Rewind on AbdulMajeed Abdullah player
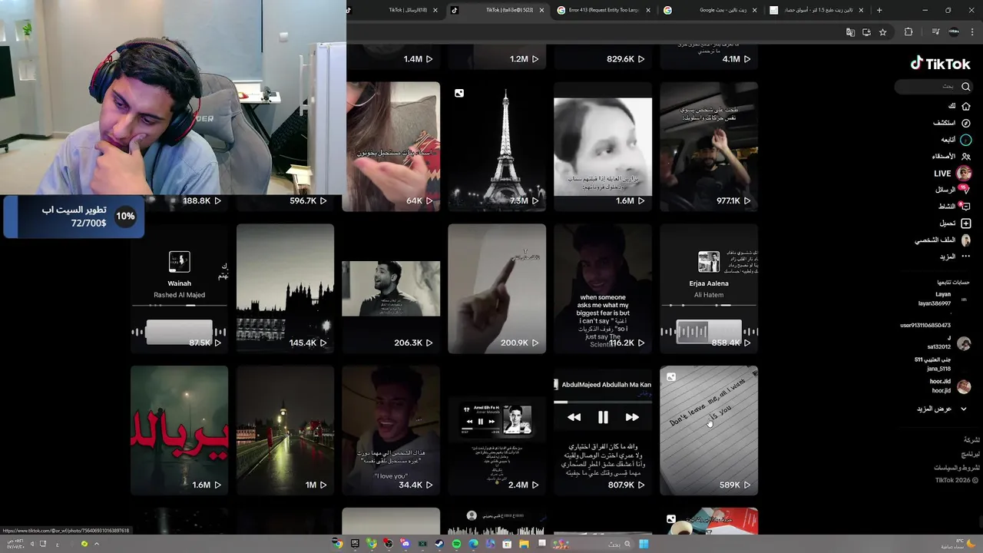Viewport: 983px width, 553px height. [574, 417]
